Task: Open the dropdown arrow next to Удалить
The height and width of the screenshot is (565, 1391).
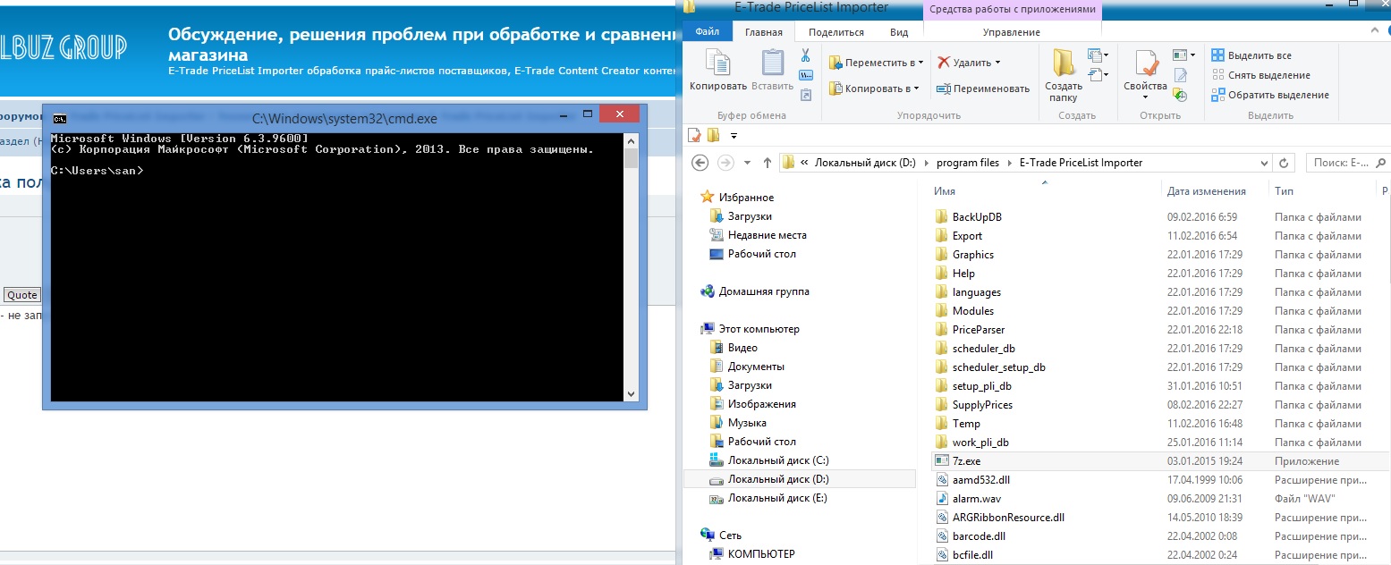Action: 997,63
